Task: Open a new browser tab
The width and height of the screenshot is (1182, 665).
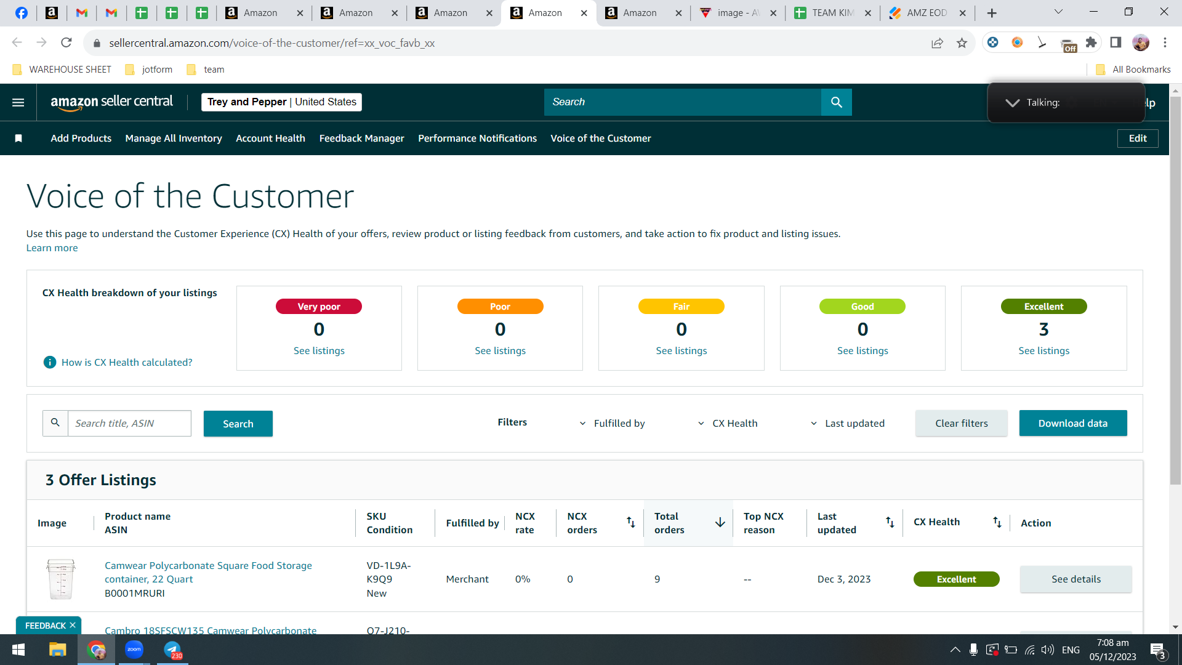Action: pyautogui.click(x=992, y=13)
